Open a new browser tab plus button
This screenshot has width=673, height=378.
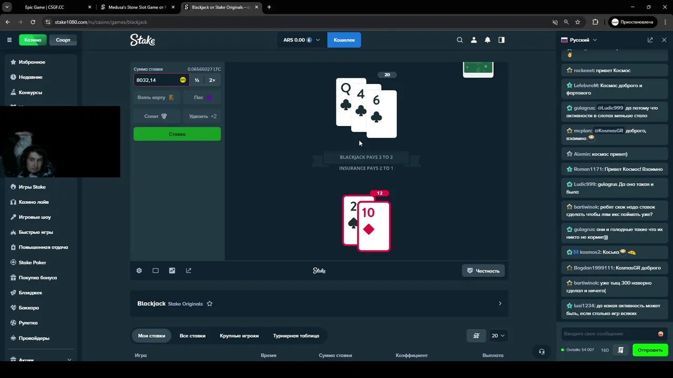269,7
